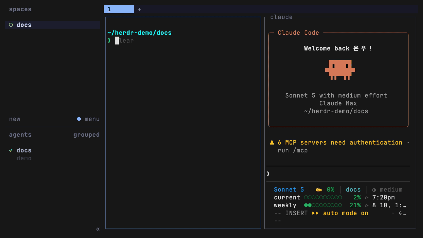Screen dimensions: 423x238
Task: Click the Sonnet 5 with medium effort line
Action: tap(336, 95)
